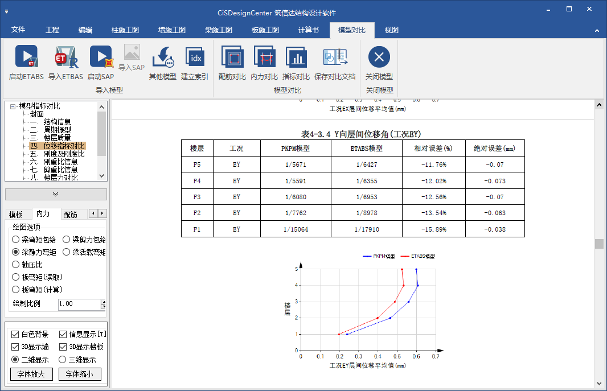Click the 导入SAP import icon
Viewport: 607px width, 391px height.
pyautogui.click(x=132, y=57)
